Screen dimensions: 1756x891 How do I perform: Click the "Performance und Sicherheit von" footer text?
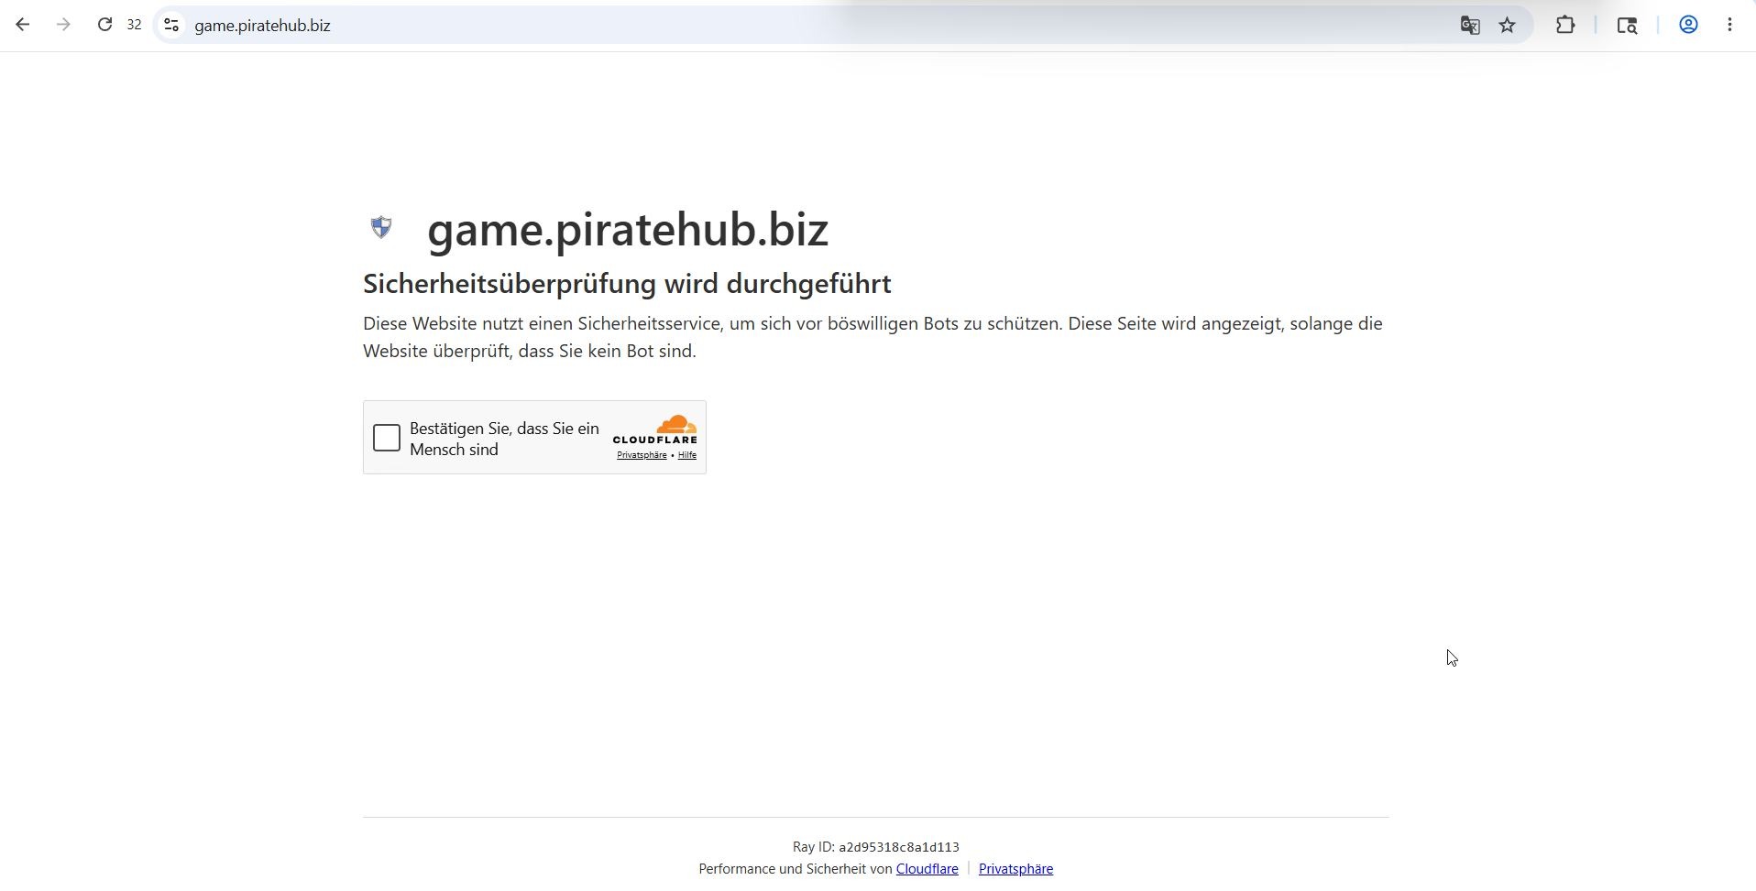(796, 869)
